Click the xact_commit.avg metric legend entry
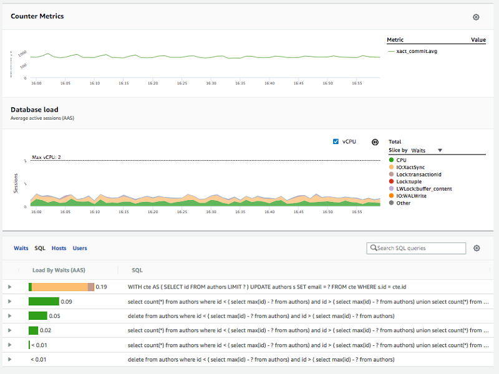Viewport: 499px width, 374px height. (x=413, y=51)
